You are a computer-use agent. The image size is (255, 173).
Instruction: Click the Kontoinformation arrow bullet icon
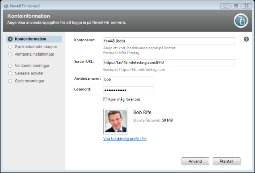pos(10,39)
